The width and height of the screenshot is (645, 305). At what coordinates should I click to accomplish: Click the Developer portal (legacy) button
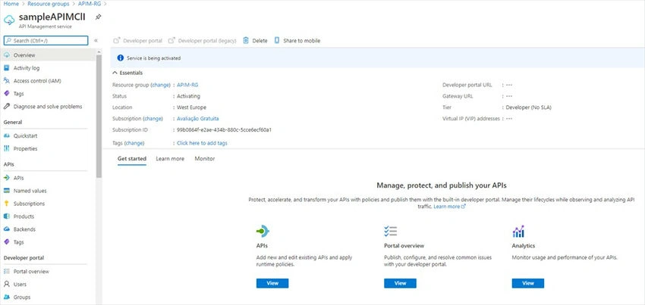pyautogui.click(x=203, y=41)
